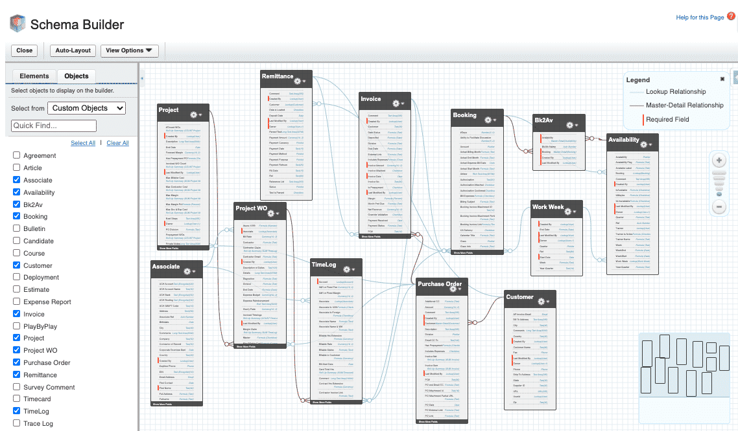The image size is (738, 431).
Task: Check the Agreement checkbox
Action: [16, 155]
